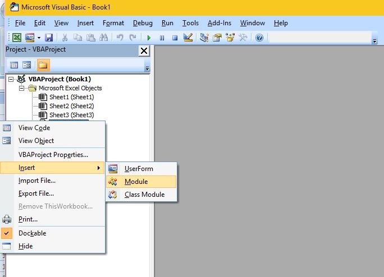This screenshot has height=277, width=384.
Task: Insert a Module from submenu
Action: [x=141, y=182]
